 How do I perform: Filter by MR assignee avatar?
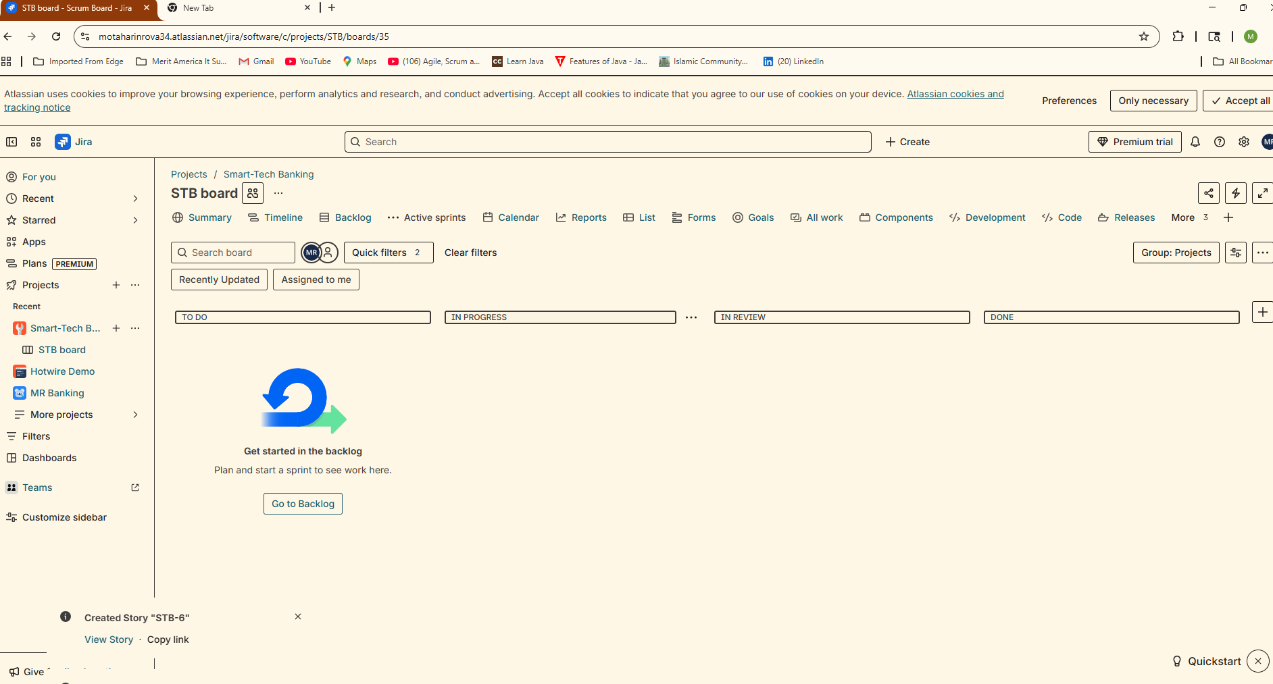tap(311, 253)
